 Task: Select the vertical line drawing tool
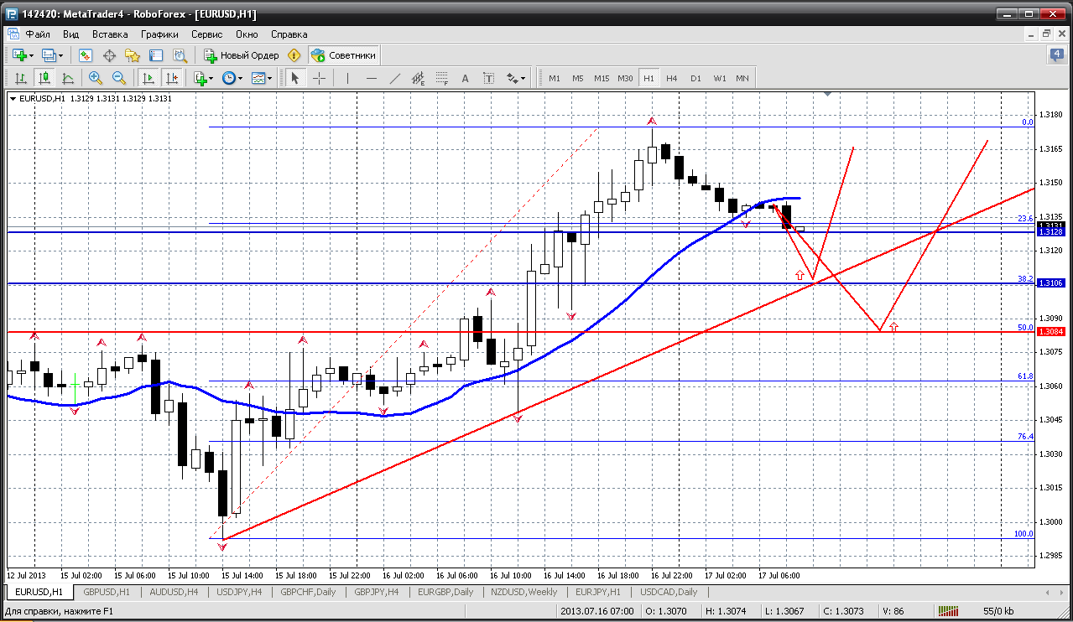(x=347, y=78)
